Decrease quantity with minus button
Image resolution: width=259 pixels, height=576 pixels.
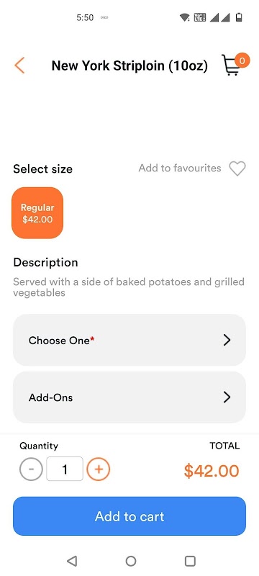tap(31, 469)
